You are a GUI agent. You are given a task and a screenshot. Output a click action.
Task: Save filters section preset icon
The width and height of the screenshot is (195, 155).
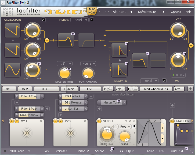point(92,20)
